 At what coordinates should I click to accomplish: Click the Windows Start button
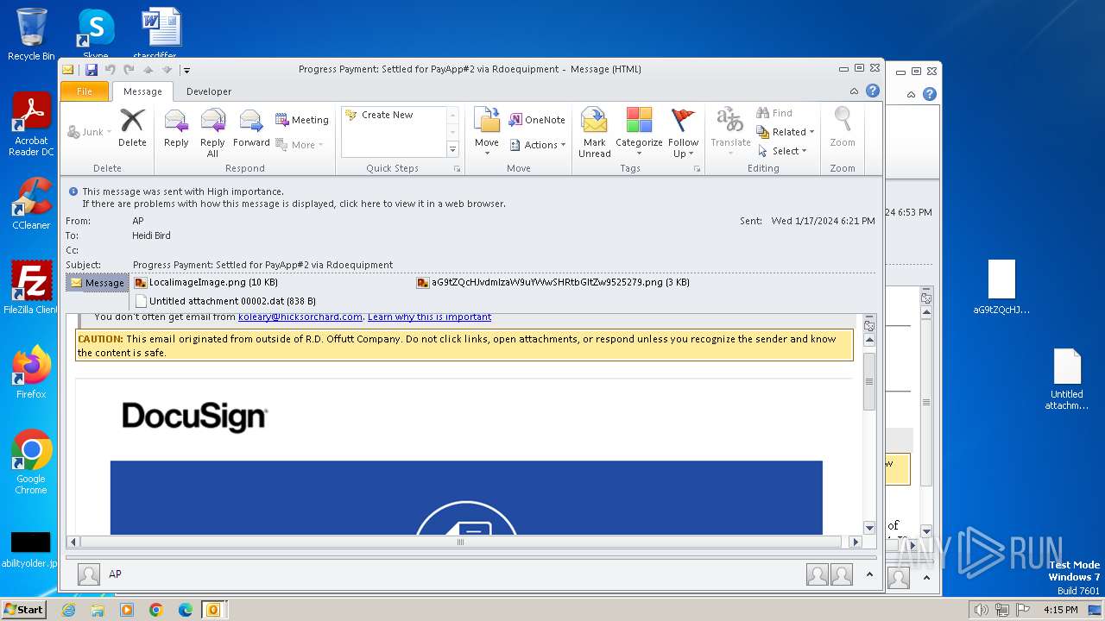[x=23, y=610]
